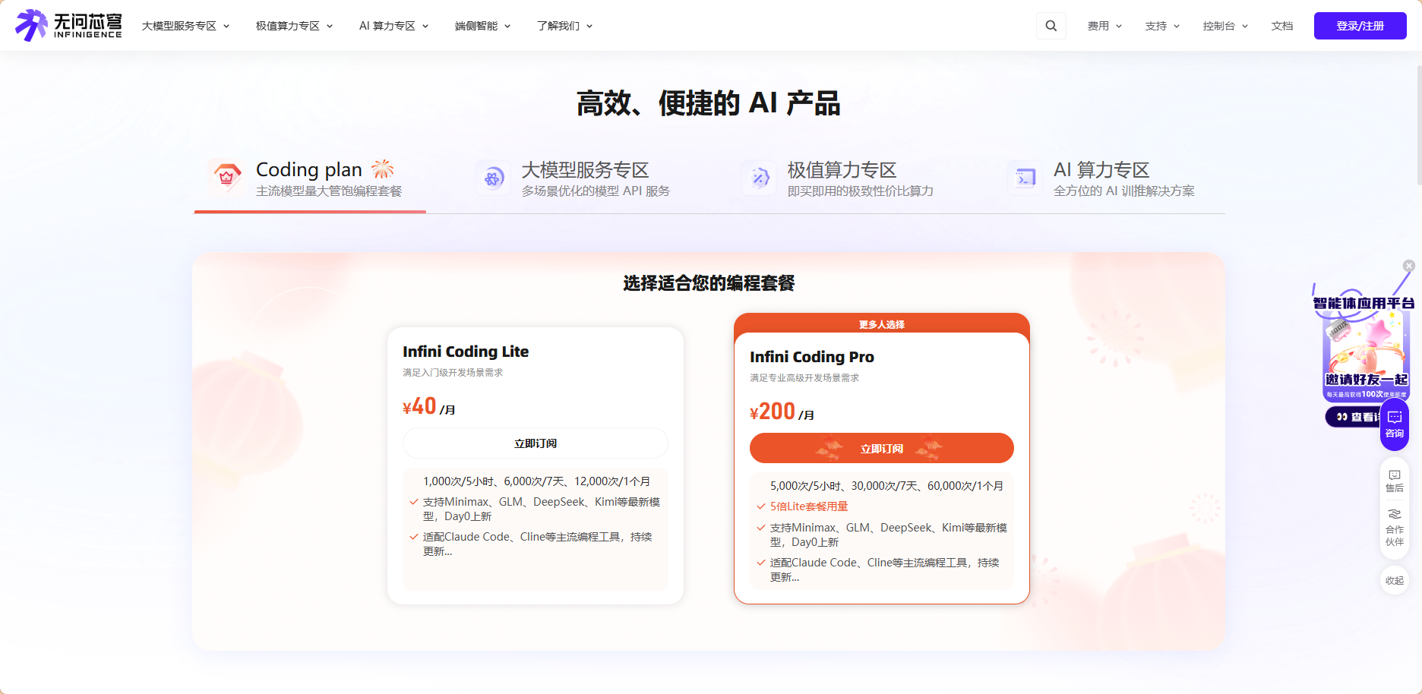1422x694 pixels.
Task: Click the 高效、便捷的 AI 产品 heading
Action: [709, 103]
